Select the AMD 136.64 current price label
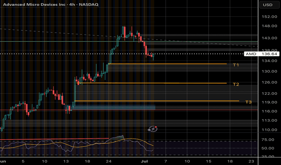The image size is (281, 165). pyautogui.click(x=262, y=54)
